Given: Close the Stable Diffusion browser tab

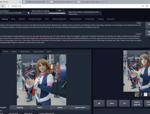Looking at the screenshot, I should pyautogui.click(x=20, y=2).
